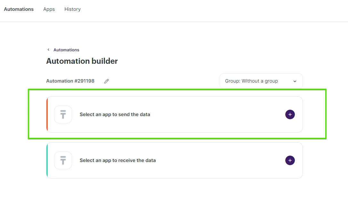The image size is (348, 199).
Task: Go to the Automations top navigation tab
Action: pos(19,9)
